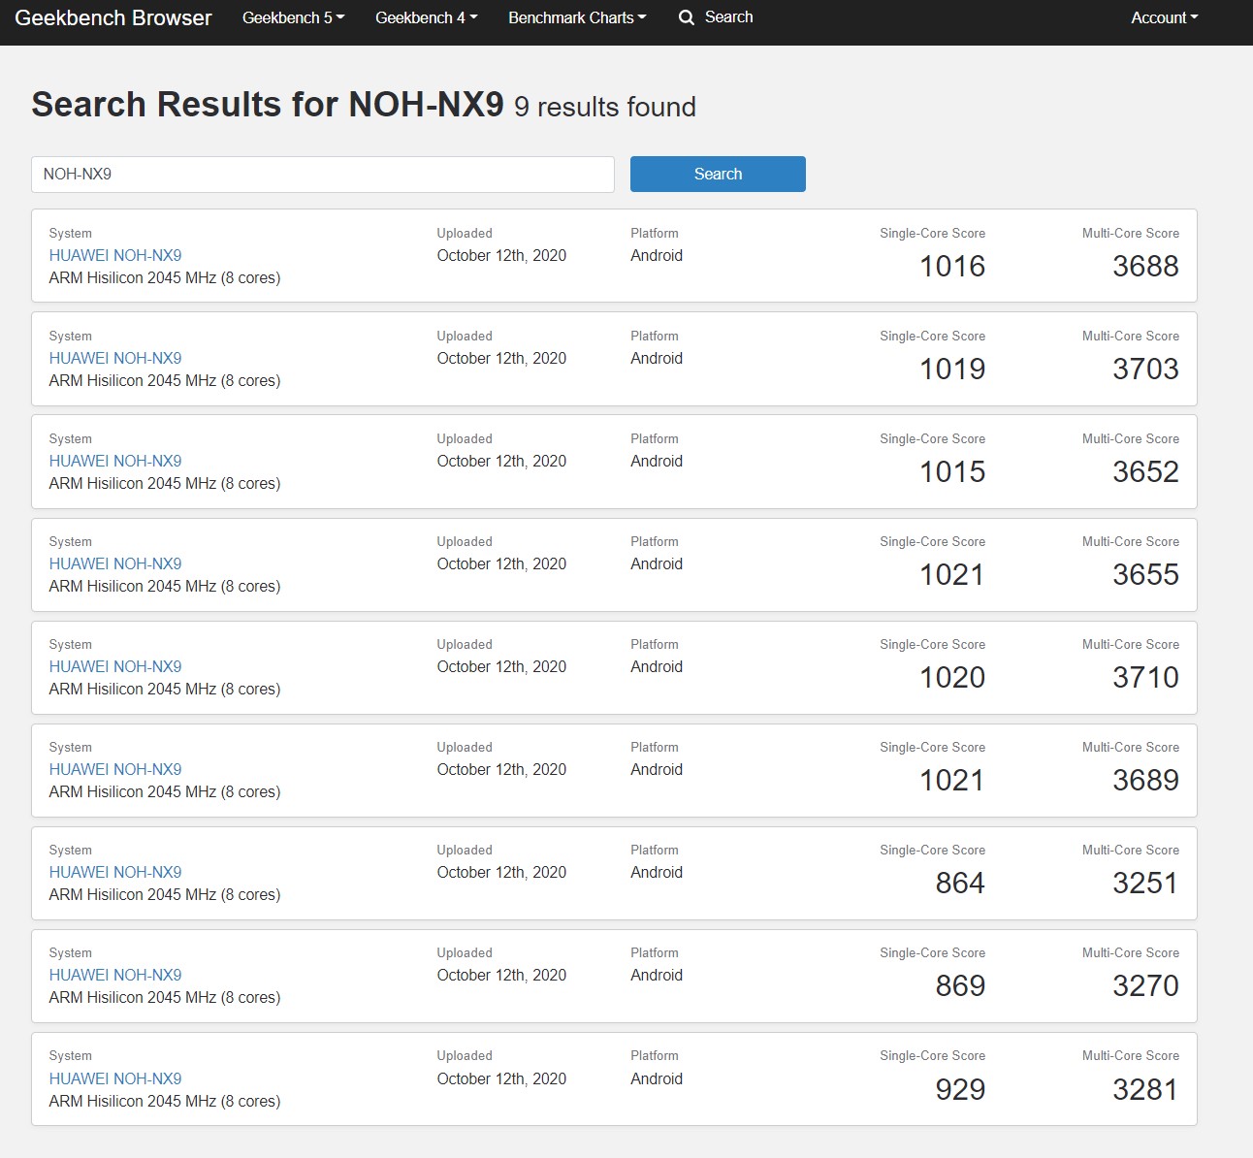
Task: Click the multi-core score 3710
Action: (x=1145, y=677)
